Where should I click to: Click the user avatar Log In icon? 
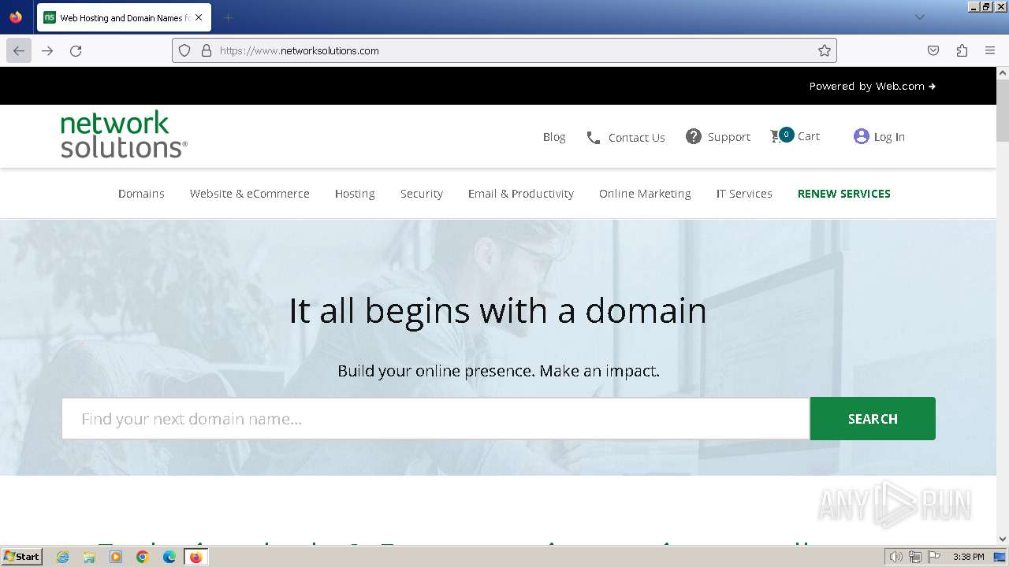click(x=861, y=136)
